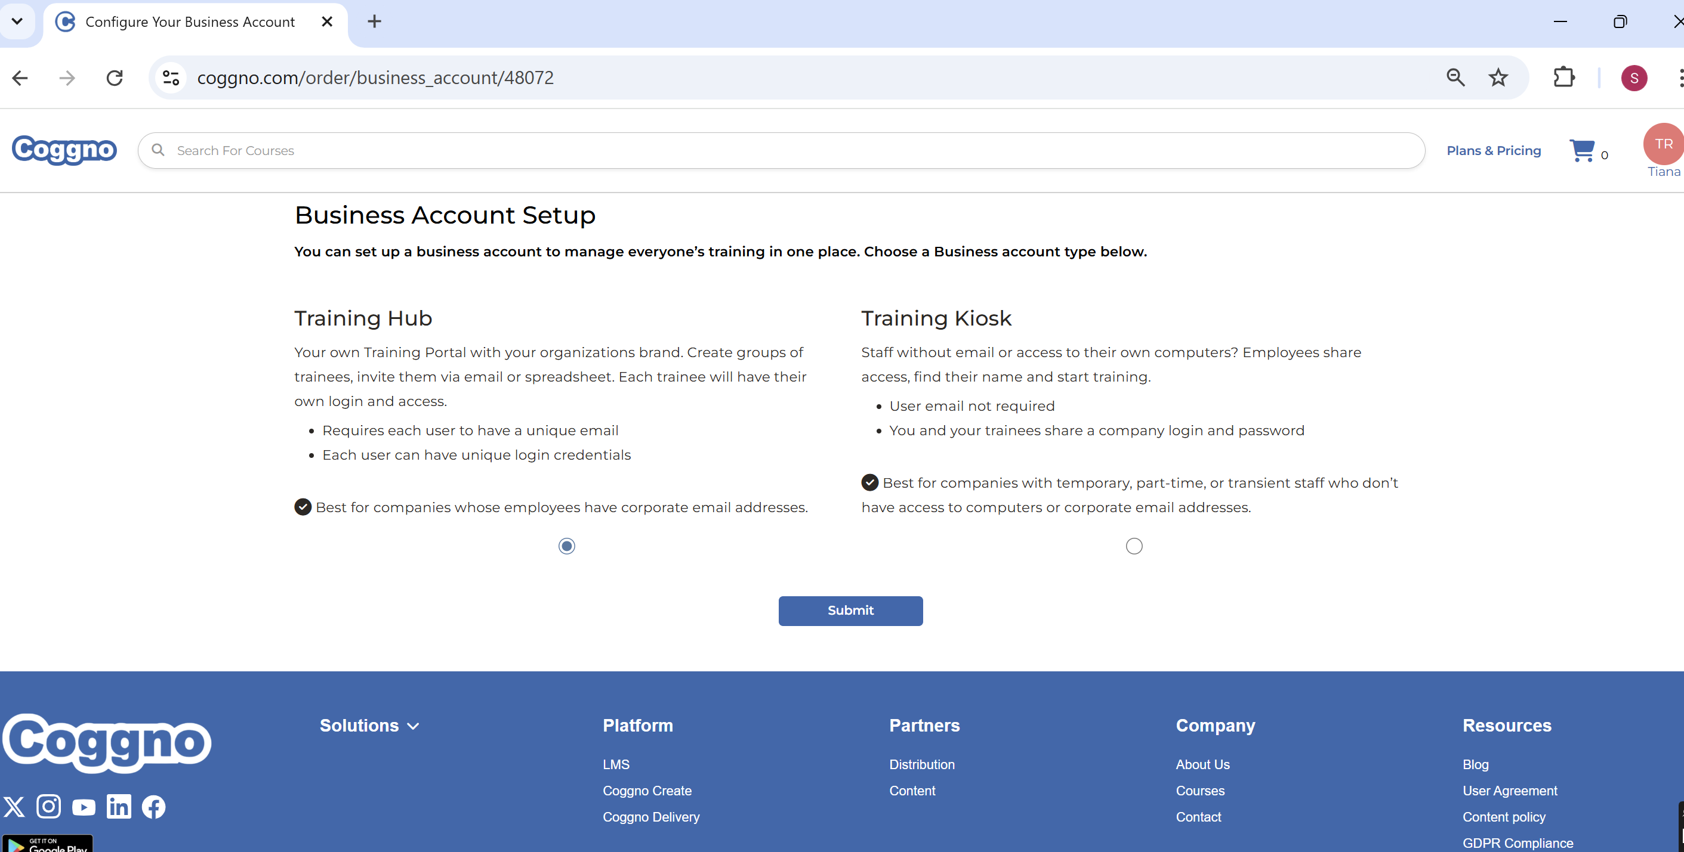The width and height of the screenshot is (1684, 852).
Task: Open the Coggno Create link
Action: pyautogui.click(x=647, y=791)
